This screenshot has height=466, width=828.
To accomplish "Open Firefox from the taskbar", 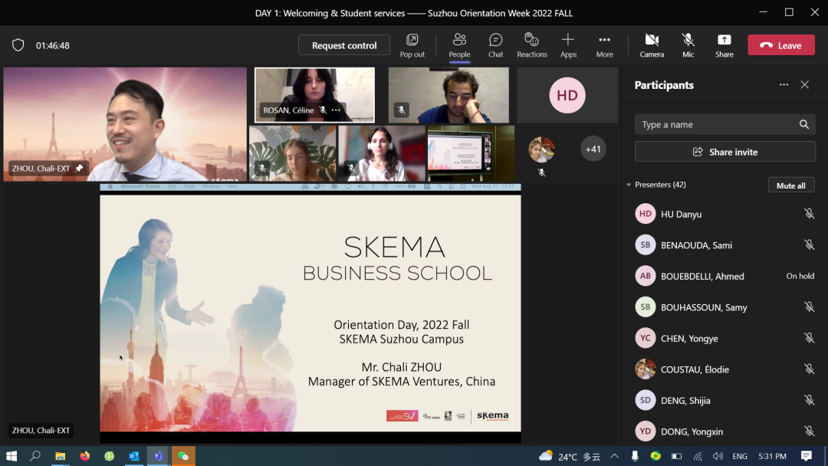I will tap(84, 456).
